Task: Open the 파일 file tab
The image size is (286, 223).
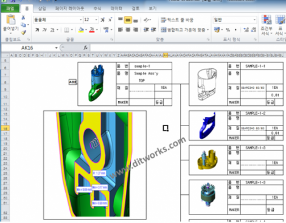Action: [10, 9]
